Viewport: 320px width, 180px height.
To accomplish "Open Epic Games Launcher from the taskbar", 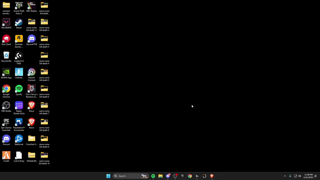I will tap(182, 176).
